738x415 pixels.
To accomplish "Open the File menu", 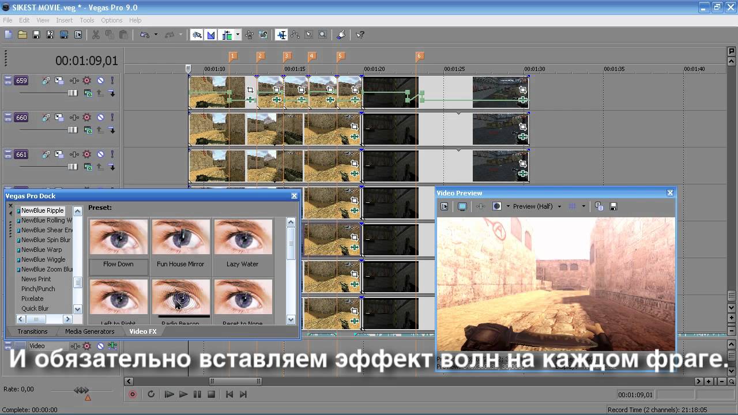I will [x=7, y=20].
